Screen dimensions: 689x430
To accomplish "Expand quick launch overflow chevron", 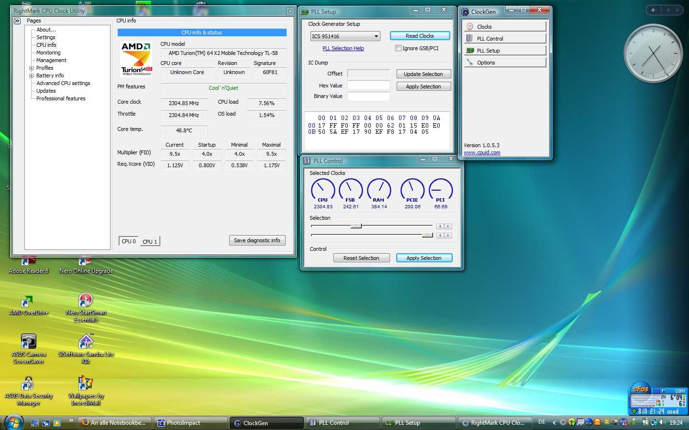I will [71, 420].
